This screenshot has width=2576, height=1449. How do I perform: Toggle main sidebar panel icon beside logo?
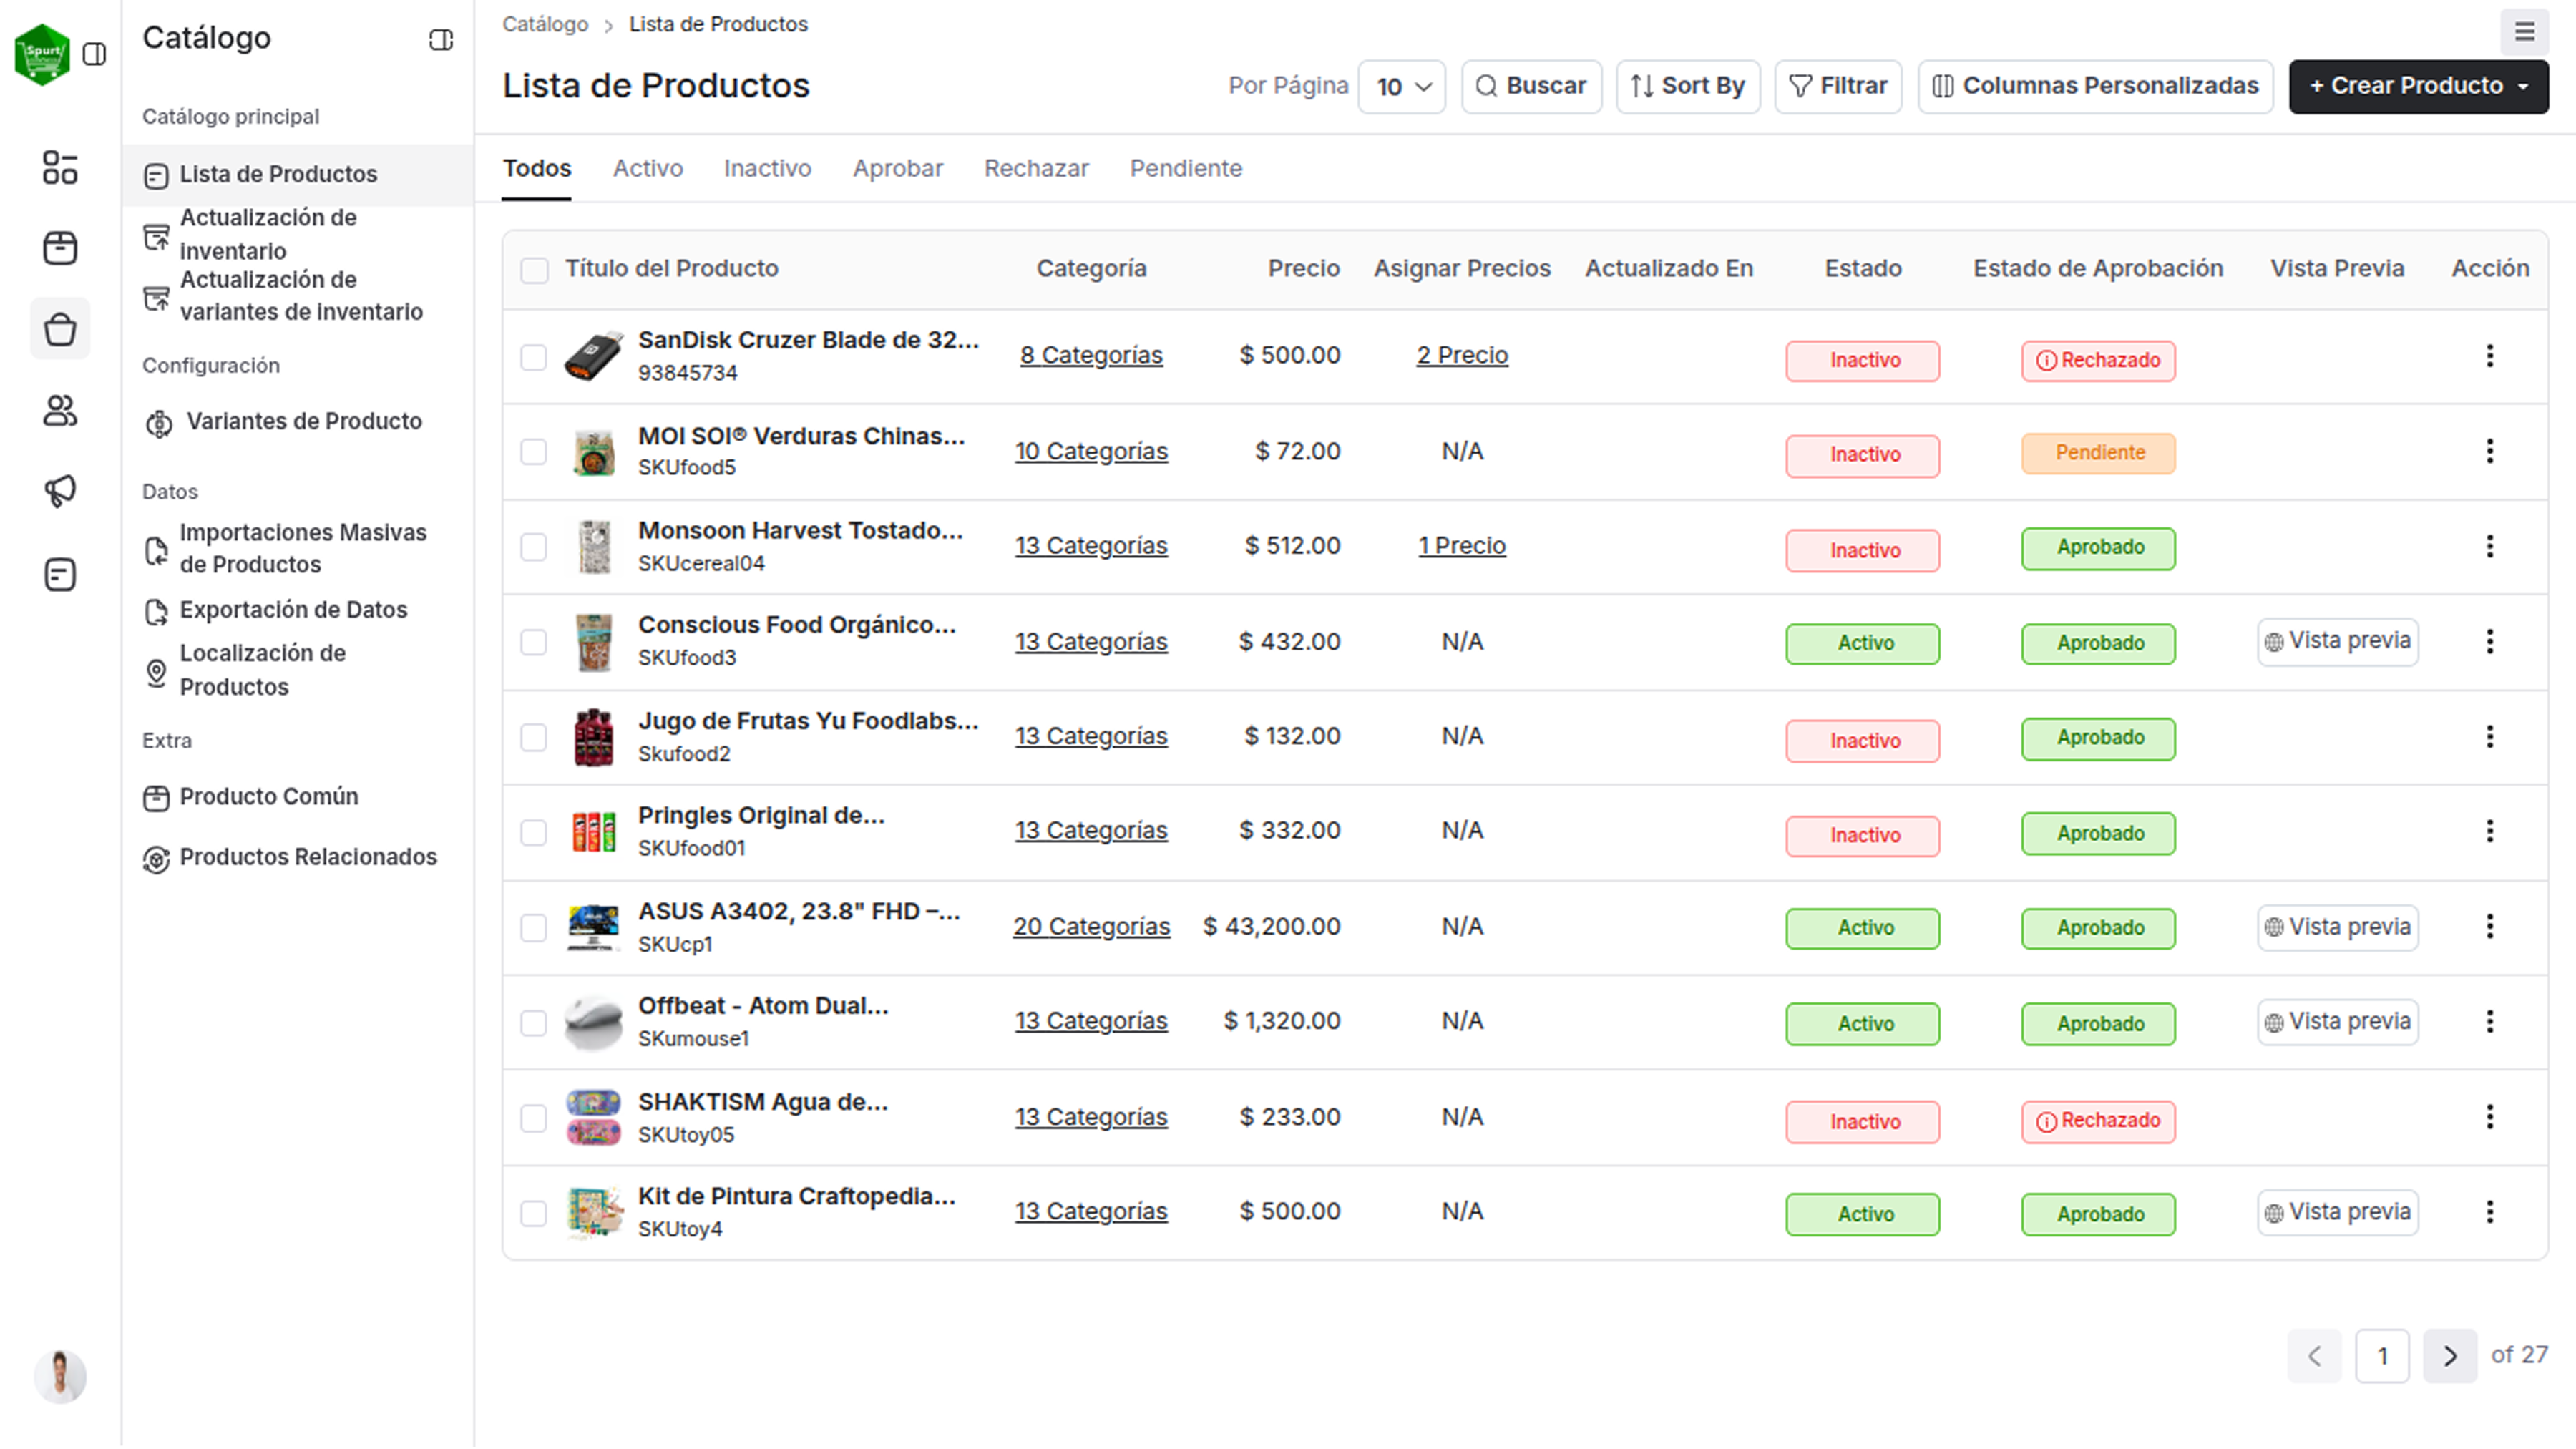(94, 54)
